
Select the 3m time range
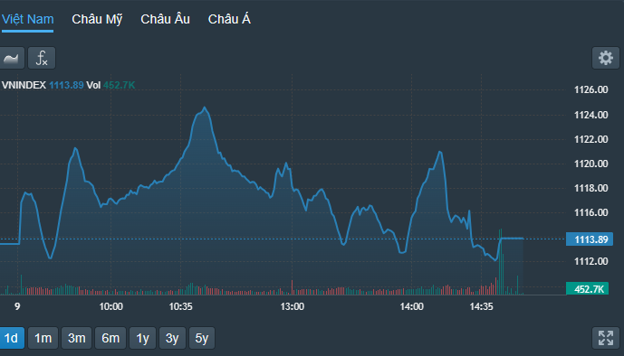76,338
